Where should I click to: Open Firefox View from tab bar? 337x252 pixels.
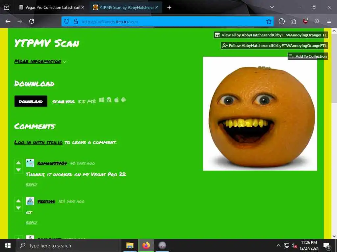7,8
